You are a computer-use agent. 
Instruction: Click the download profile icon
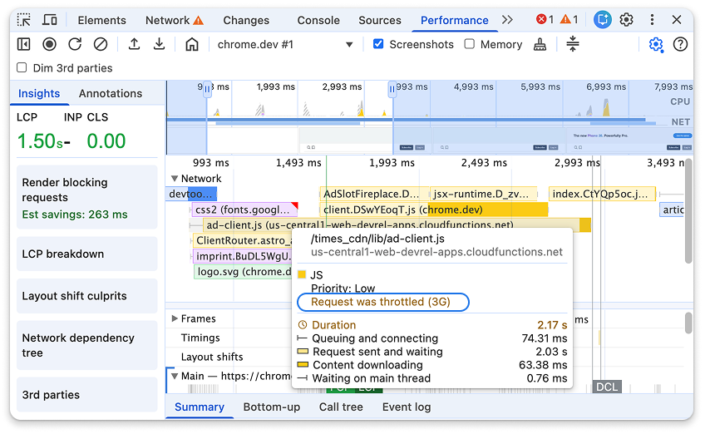pyautogui.click(x=160, y=45)
